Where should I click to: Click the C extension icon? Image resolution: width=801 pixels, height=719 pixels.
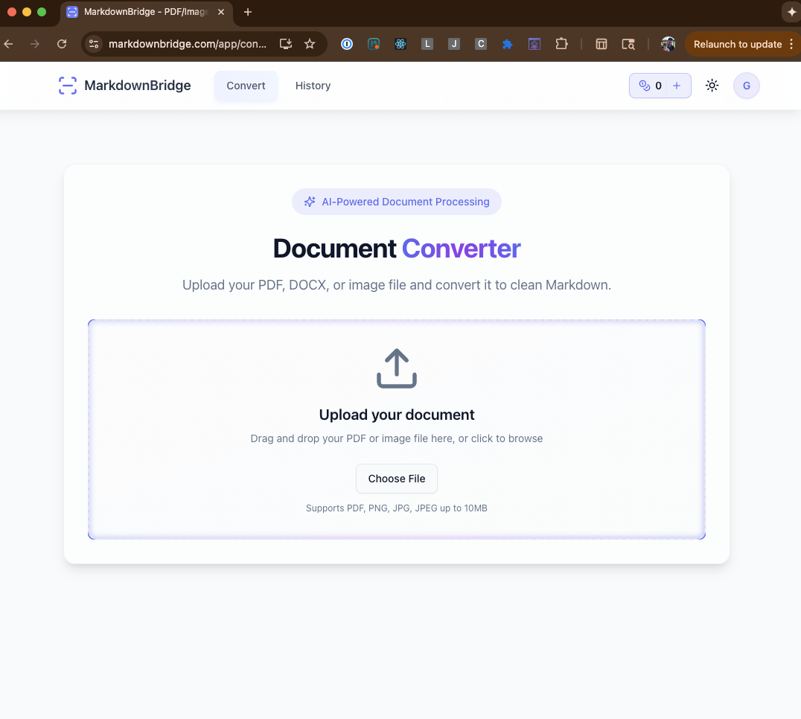click(x=481, y=45)
